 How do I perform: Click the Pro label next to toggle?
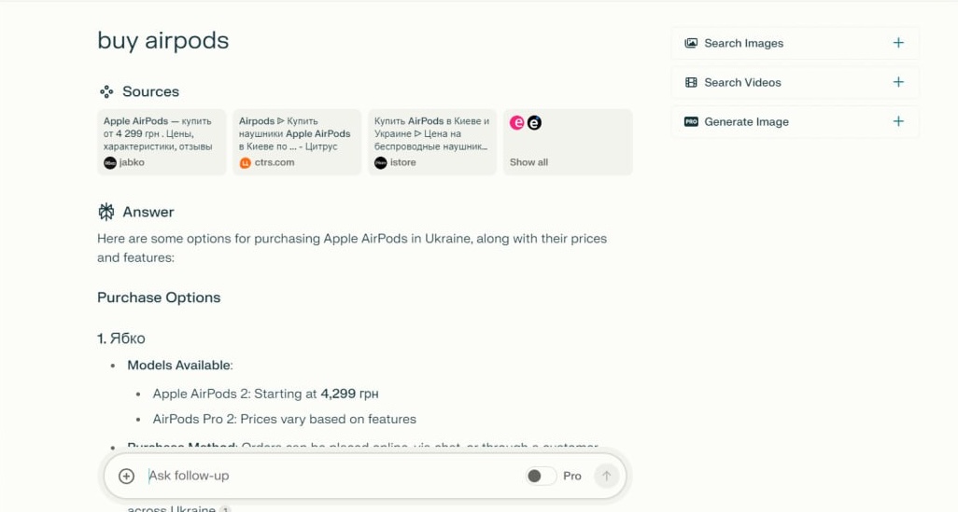572,476
